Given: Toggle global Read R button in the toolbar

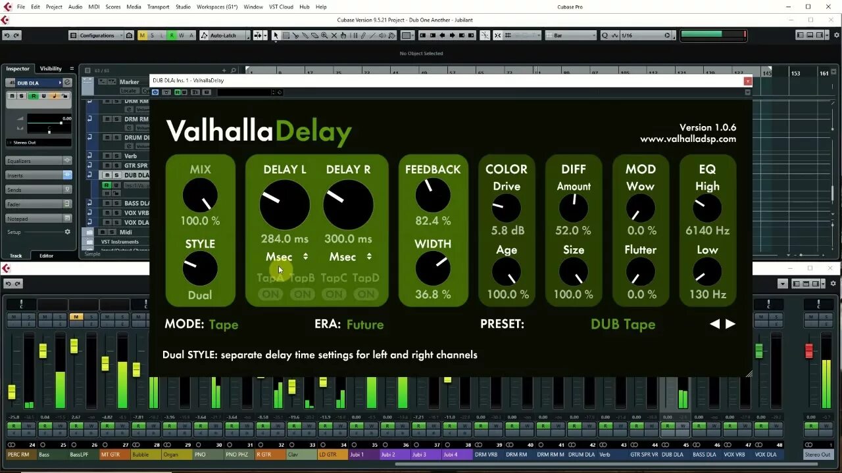Looking at the screenshot, I should [172, 35].
